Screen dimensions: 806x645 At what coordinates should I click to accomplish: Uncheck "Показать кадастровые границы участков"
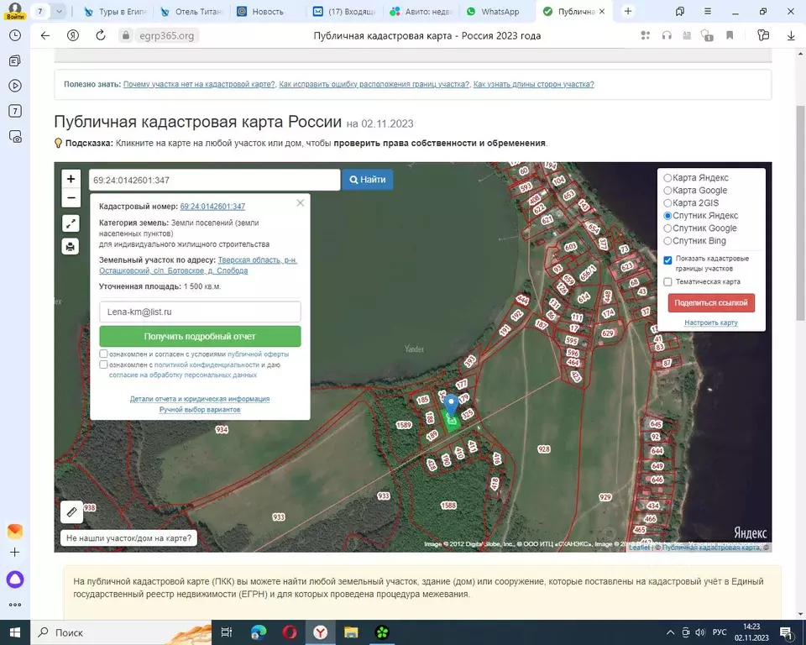coord(667,260)
